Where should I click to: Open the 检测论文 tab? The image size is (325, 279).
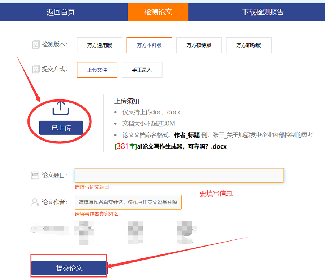(x=158, y=12)
